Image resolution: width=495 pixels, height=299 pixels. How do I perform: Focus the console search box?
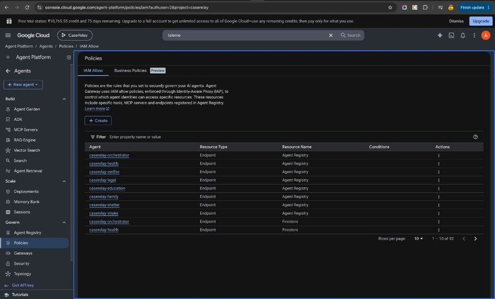pos(246,36)
